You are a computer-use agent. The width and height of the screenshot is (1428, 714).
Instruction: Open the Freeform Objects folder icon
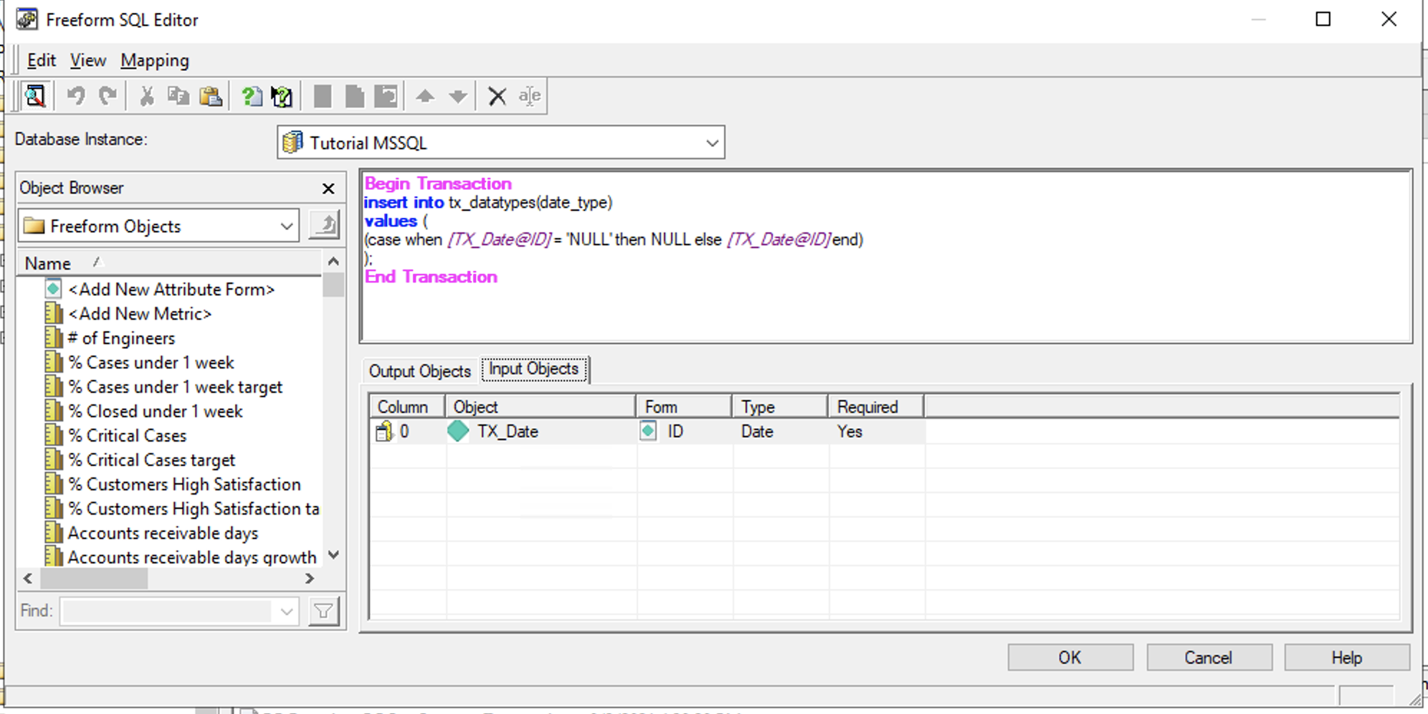click(33, 226)
